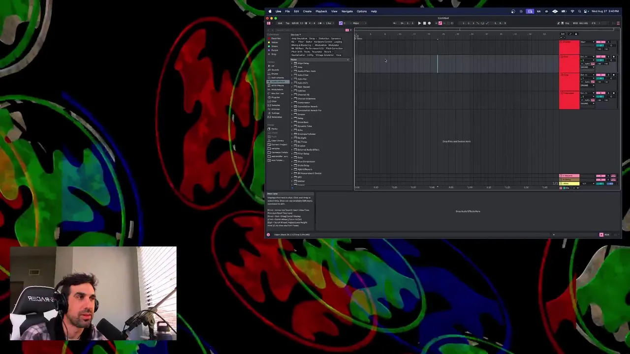Open the View menu

pyautogui.click(x=334, y=11)
